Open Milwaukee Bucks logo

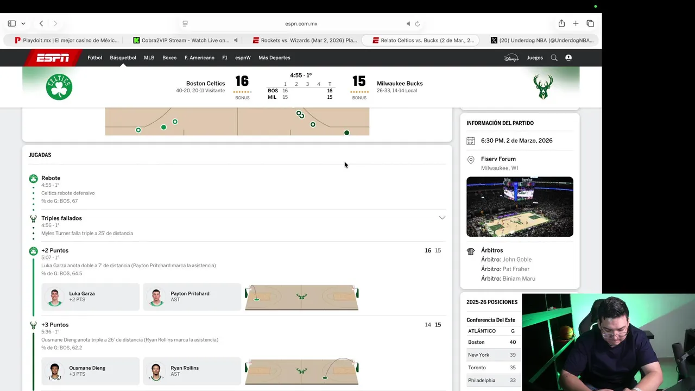[543, 87]
